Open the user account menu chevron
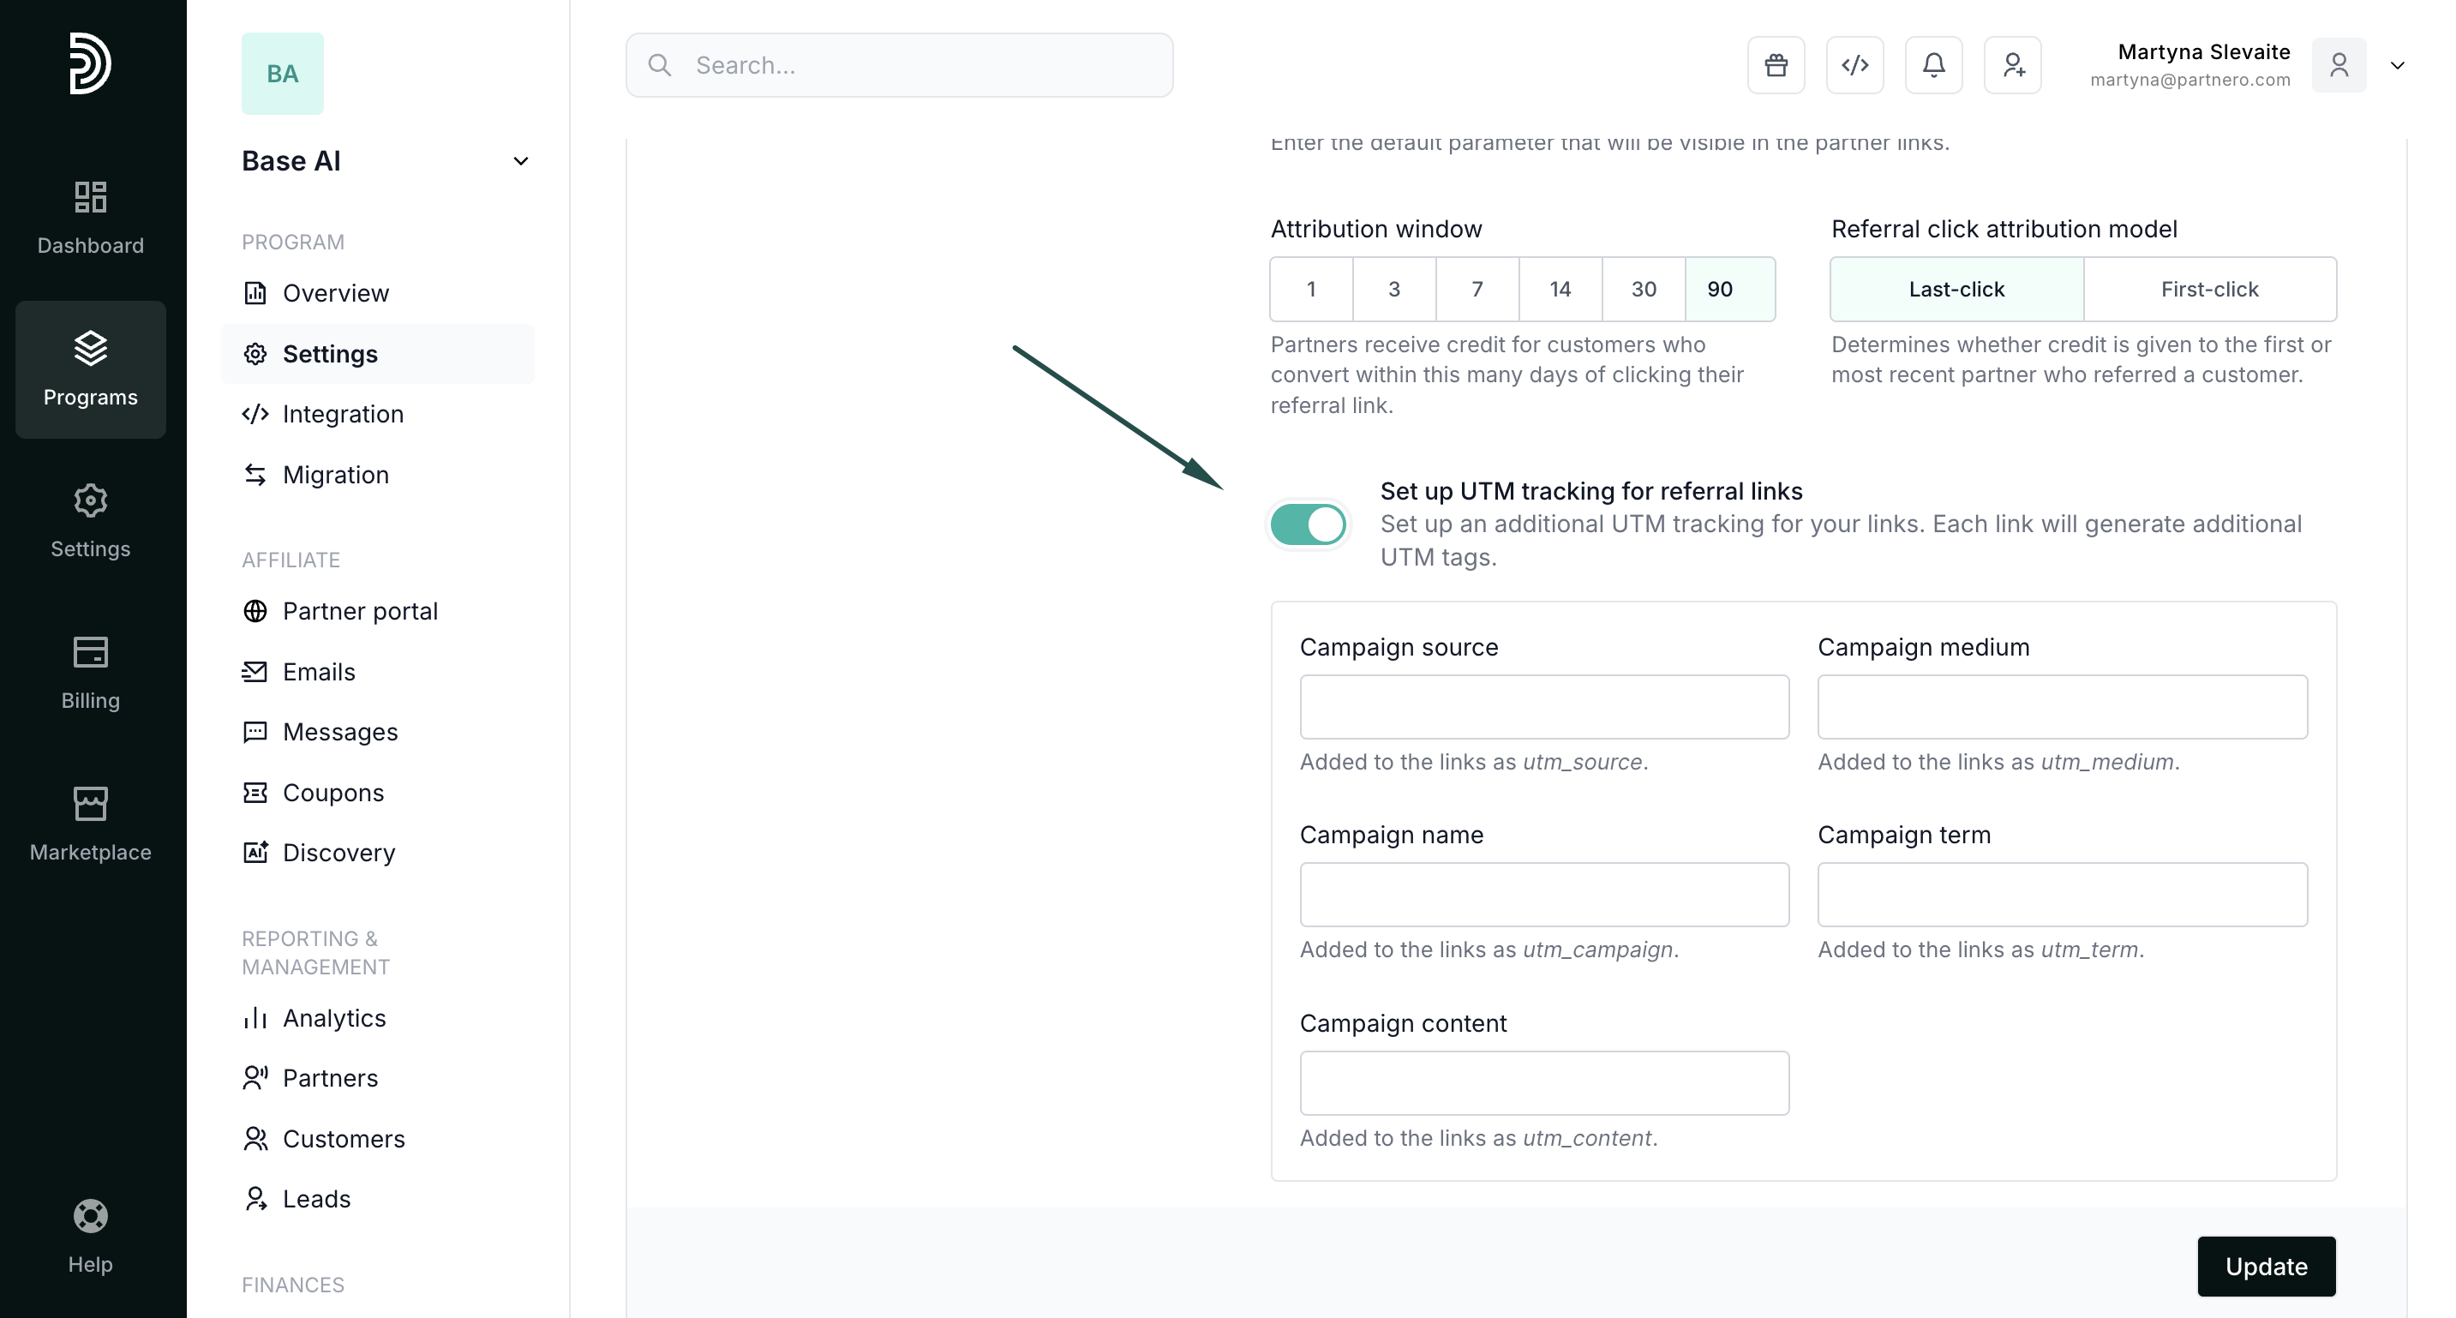2456x1318 pixels. tap(2397, 65)
